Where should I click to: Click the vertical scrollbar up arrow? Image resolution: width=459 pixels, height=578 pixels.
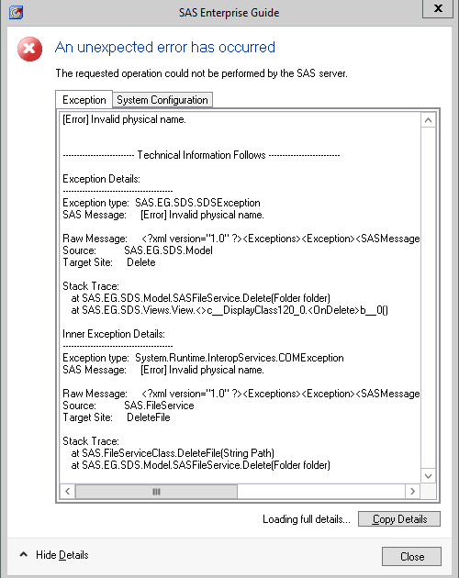428,120
